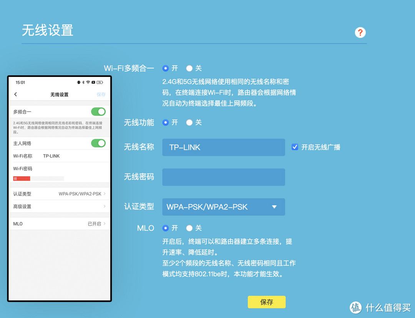Click the battery icon in phone status bar
The image size is (415, 318).
100,82
